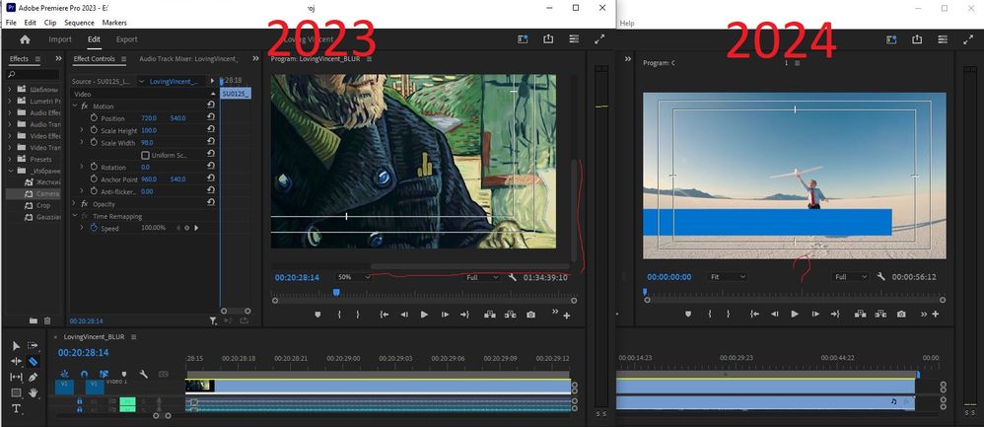Select the Track Select Forward tool

[x=33, y=345]
